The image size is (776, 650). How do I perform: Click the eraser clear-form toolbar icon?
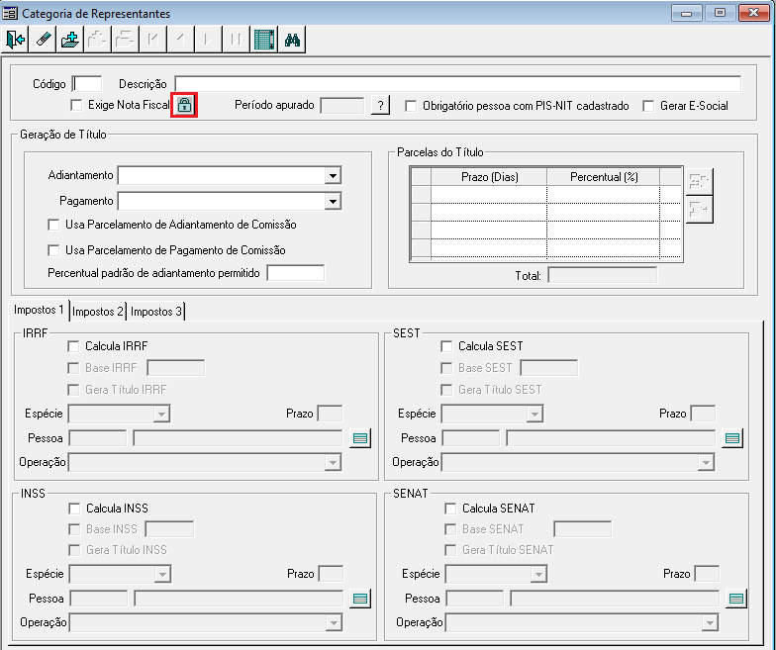[x=44, y=40]
